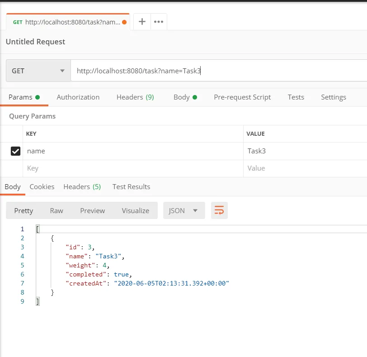Viewport: 367px width, 357px height.
Task: Click the request URL input field
Action: (x=217, y=71)
